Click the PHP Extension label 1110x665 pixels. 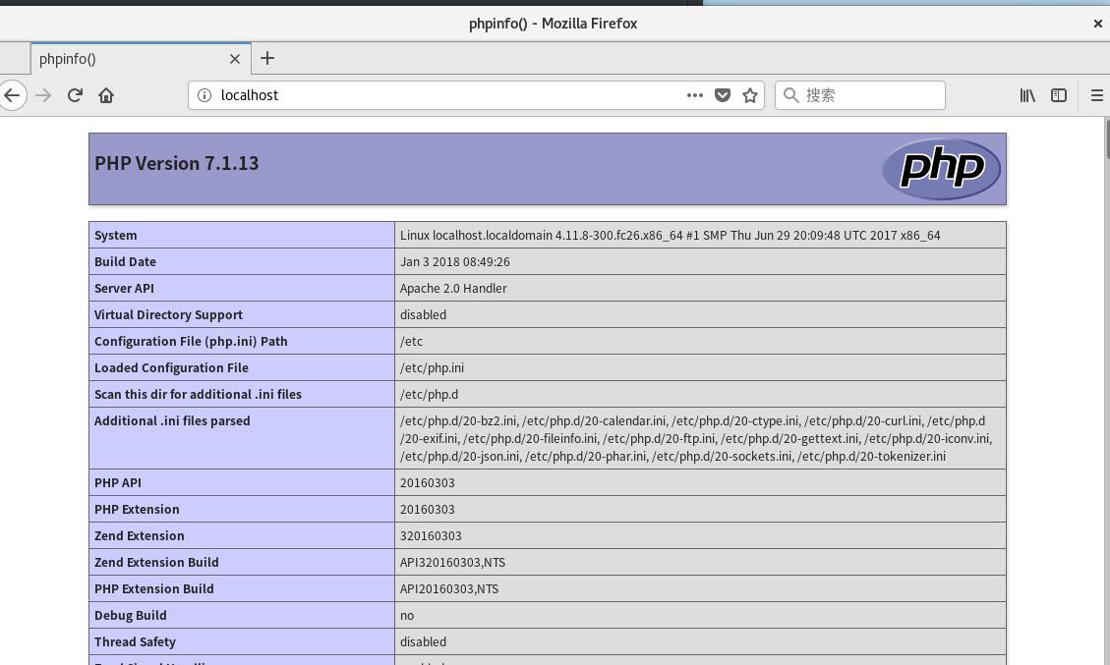(137, 510)
